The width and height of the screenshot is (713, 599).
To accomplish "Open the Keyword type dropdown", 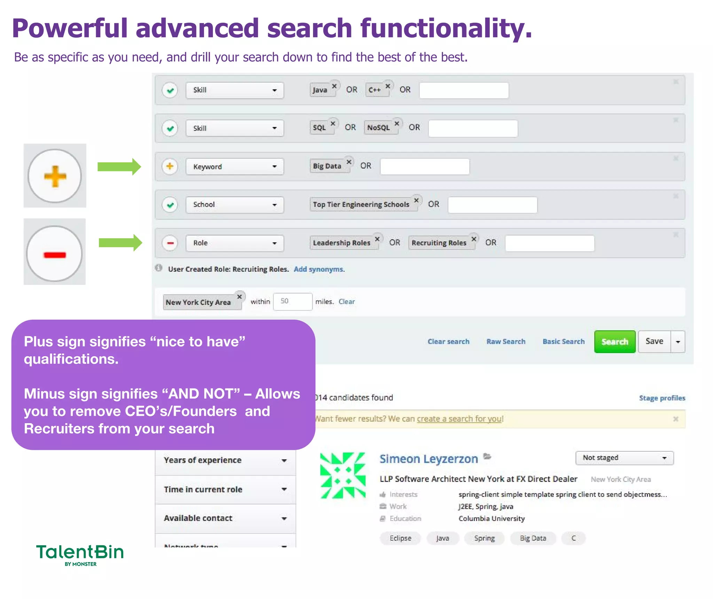I will click(x=235, y=166).
